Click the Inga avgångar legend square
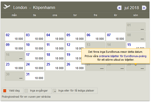 tap(26, 91)
